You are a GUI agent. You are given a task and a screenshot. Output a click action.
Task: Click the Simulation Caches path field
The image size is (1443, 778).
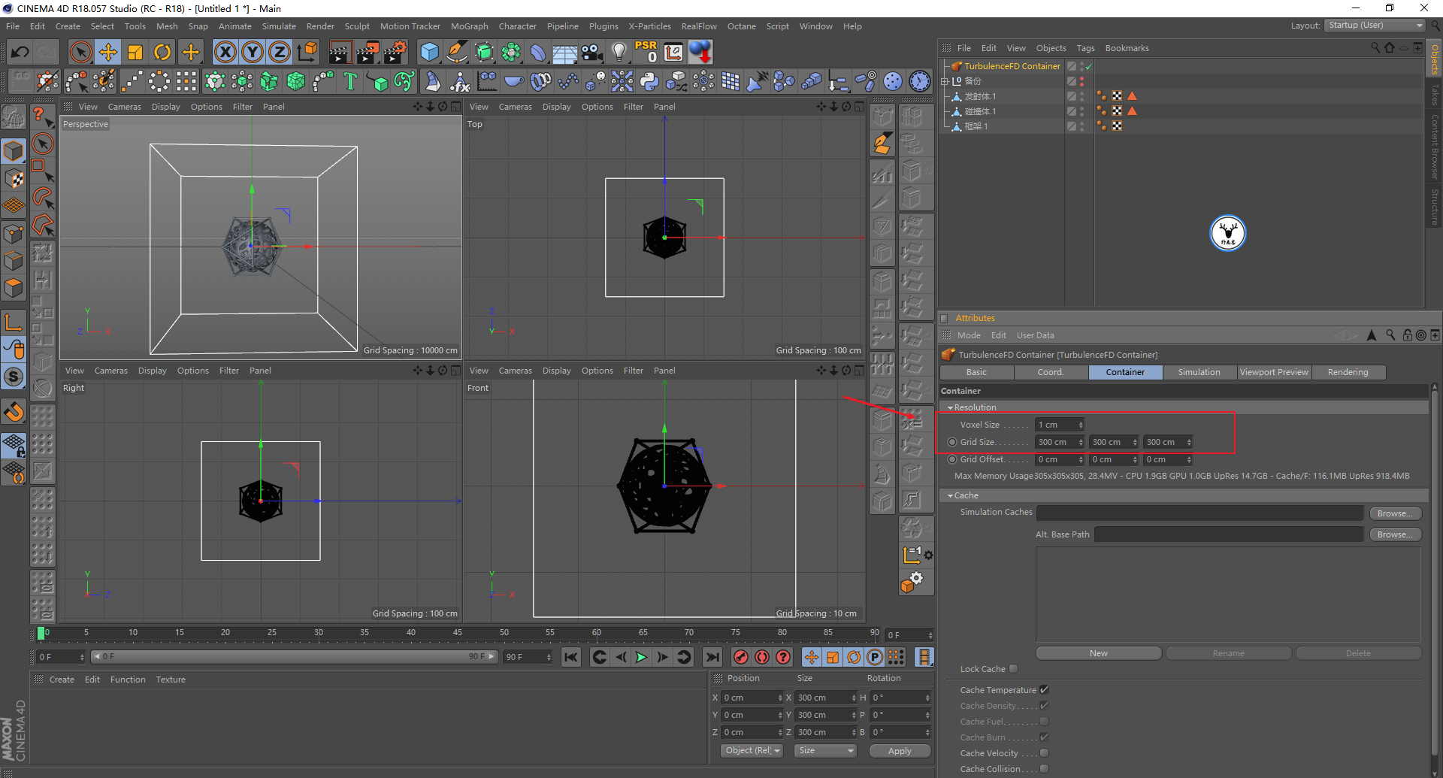point(1199,513)
